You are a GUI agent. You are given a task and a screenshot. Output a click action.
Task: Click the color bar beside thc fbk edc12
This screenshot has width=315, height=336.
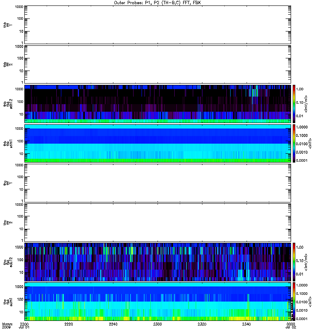(x=294, y=262)
